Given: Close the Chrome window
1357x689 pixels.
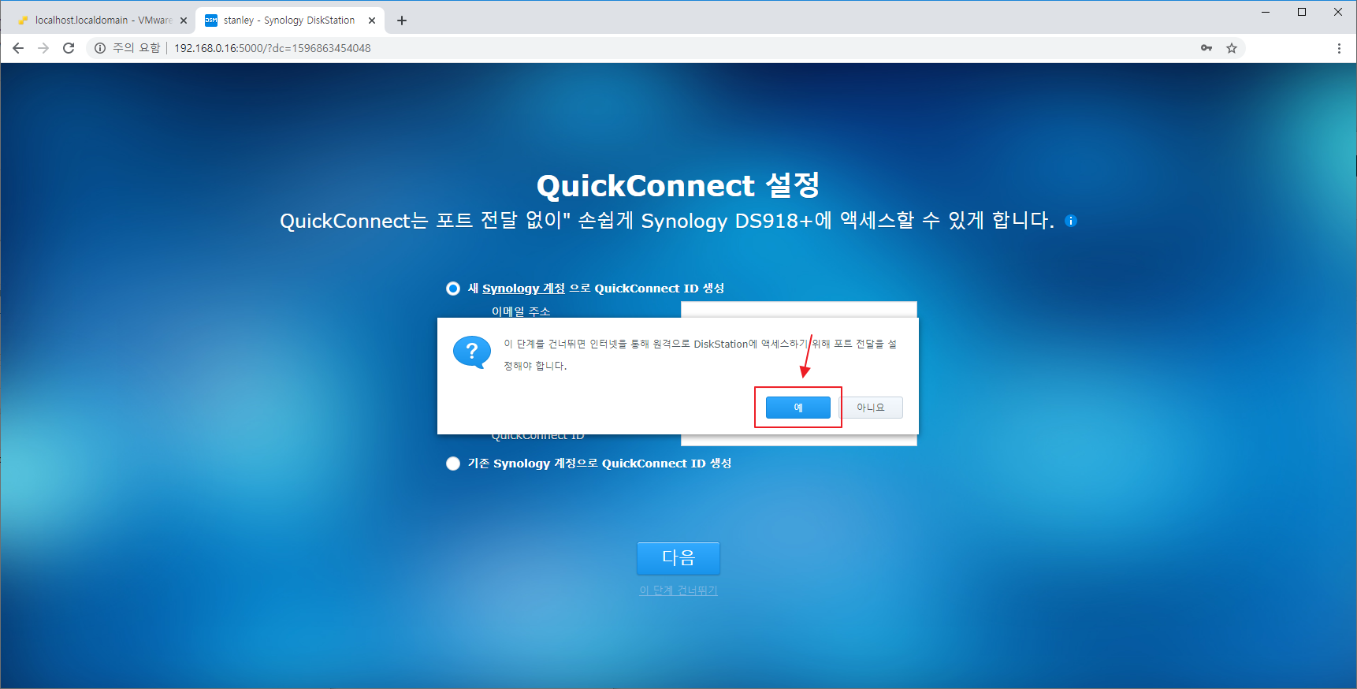Looking at the screenshot, I should pos(1338,12).
